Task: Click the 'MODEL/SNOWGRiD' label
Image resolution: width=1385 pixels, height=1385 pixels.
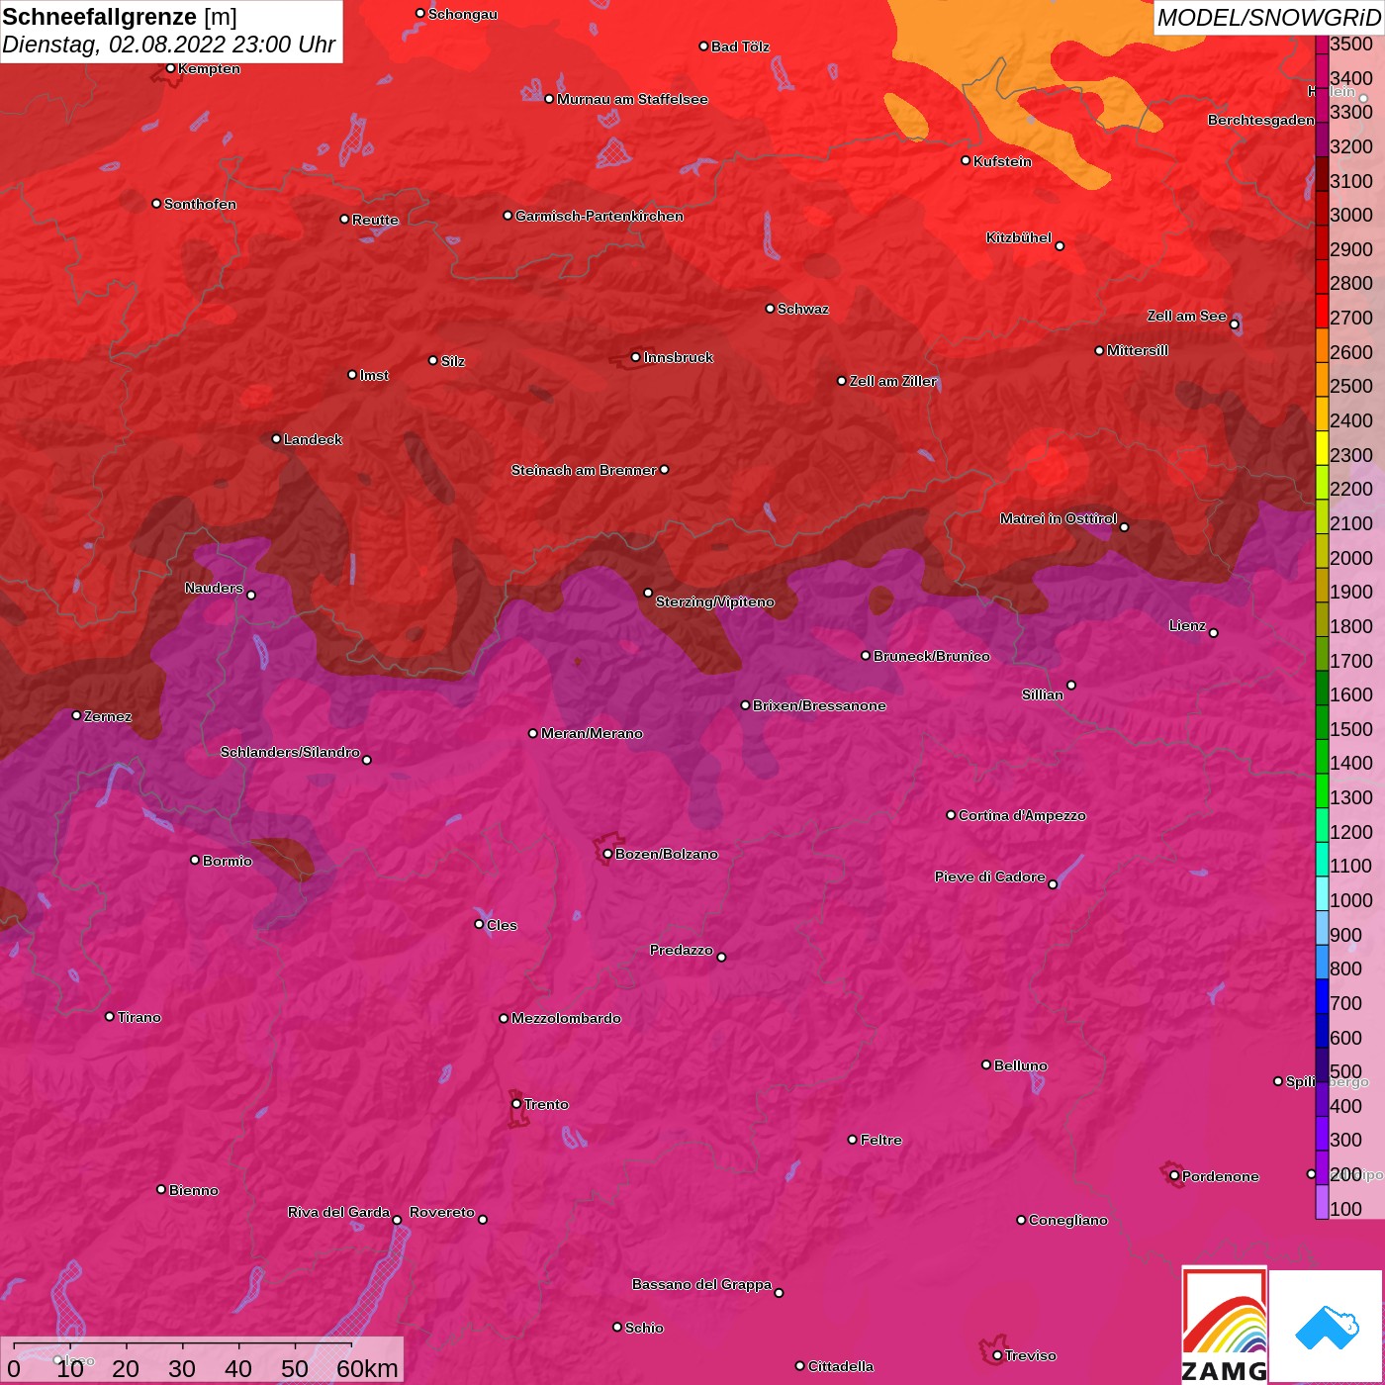Action: [x=1268, y=18]
